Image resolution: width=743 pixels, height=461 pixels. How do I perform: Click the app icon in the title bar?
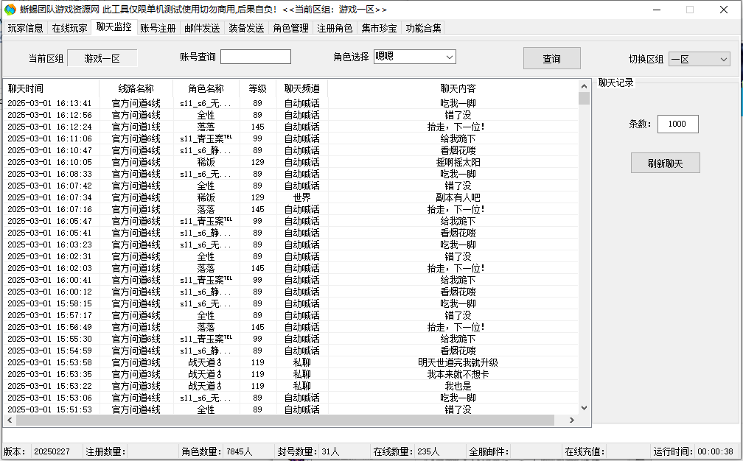coord(10,10)
